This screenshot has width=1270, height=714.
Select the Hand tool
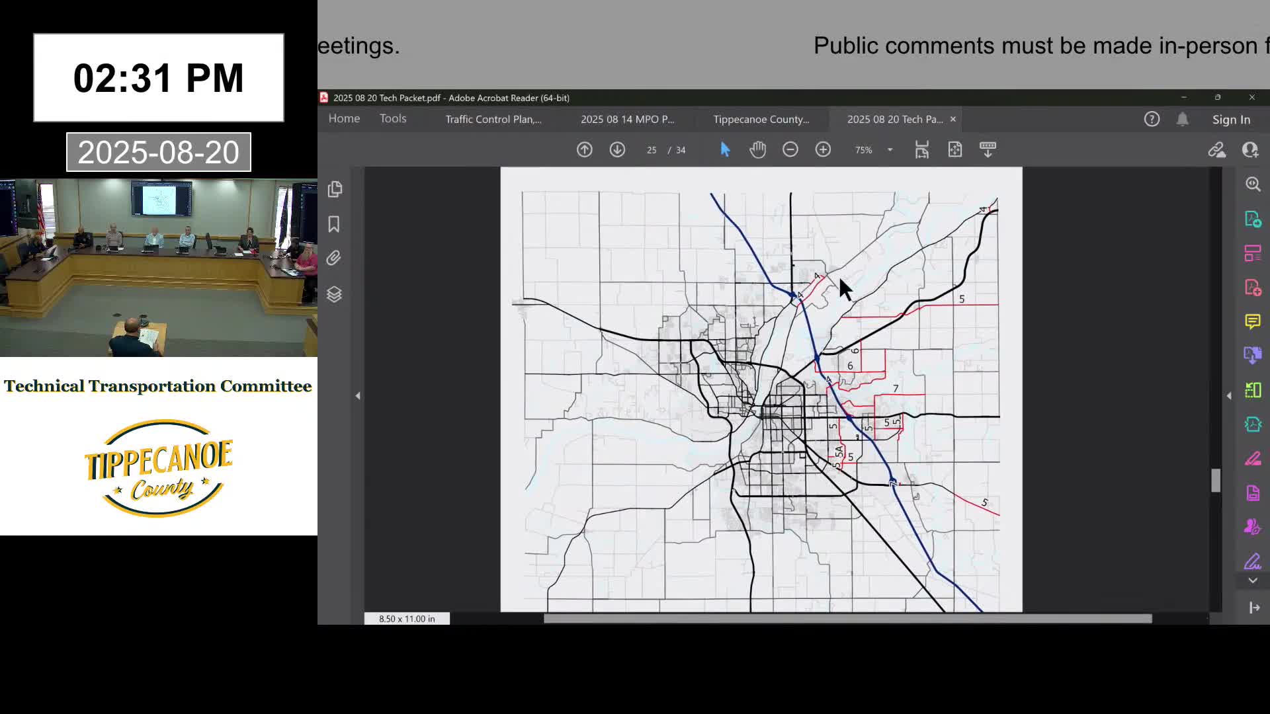[757, 149]
